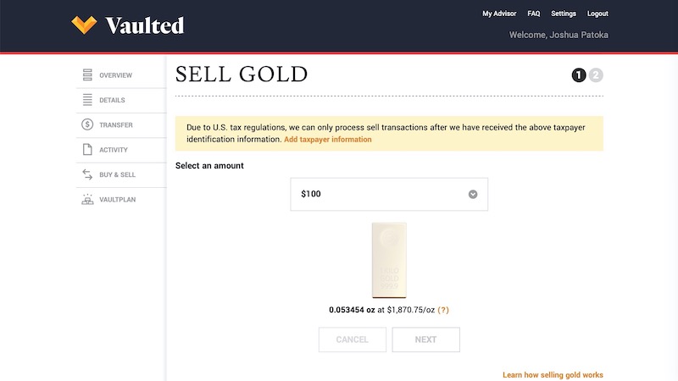Click the step 2 indicator circle
The width and height of the screenshot is (678, 381).
point(597,75)
